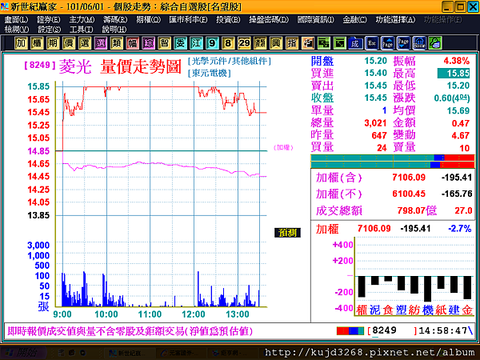Open the 檢視(V) menu
Image resolution: width=480 pixels, height=360 pixels.
[x=17, y=30]
